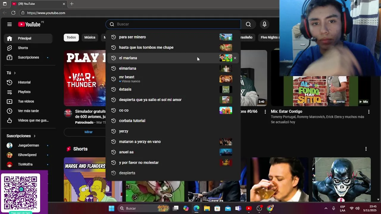Click the YouTube logo
The height and width of the screenshot is (214, 381).
pos(29,24)
